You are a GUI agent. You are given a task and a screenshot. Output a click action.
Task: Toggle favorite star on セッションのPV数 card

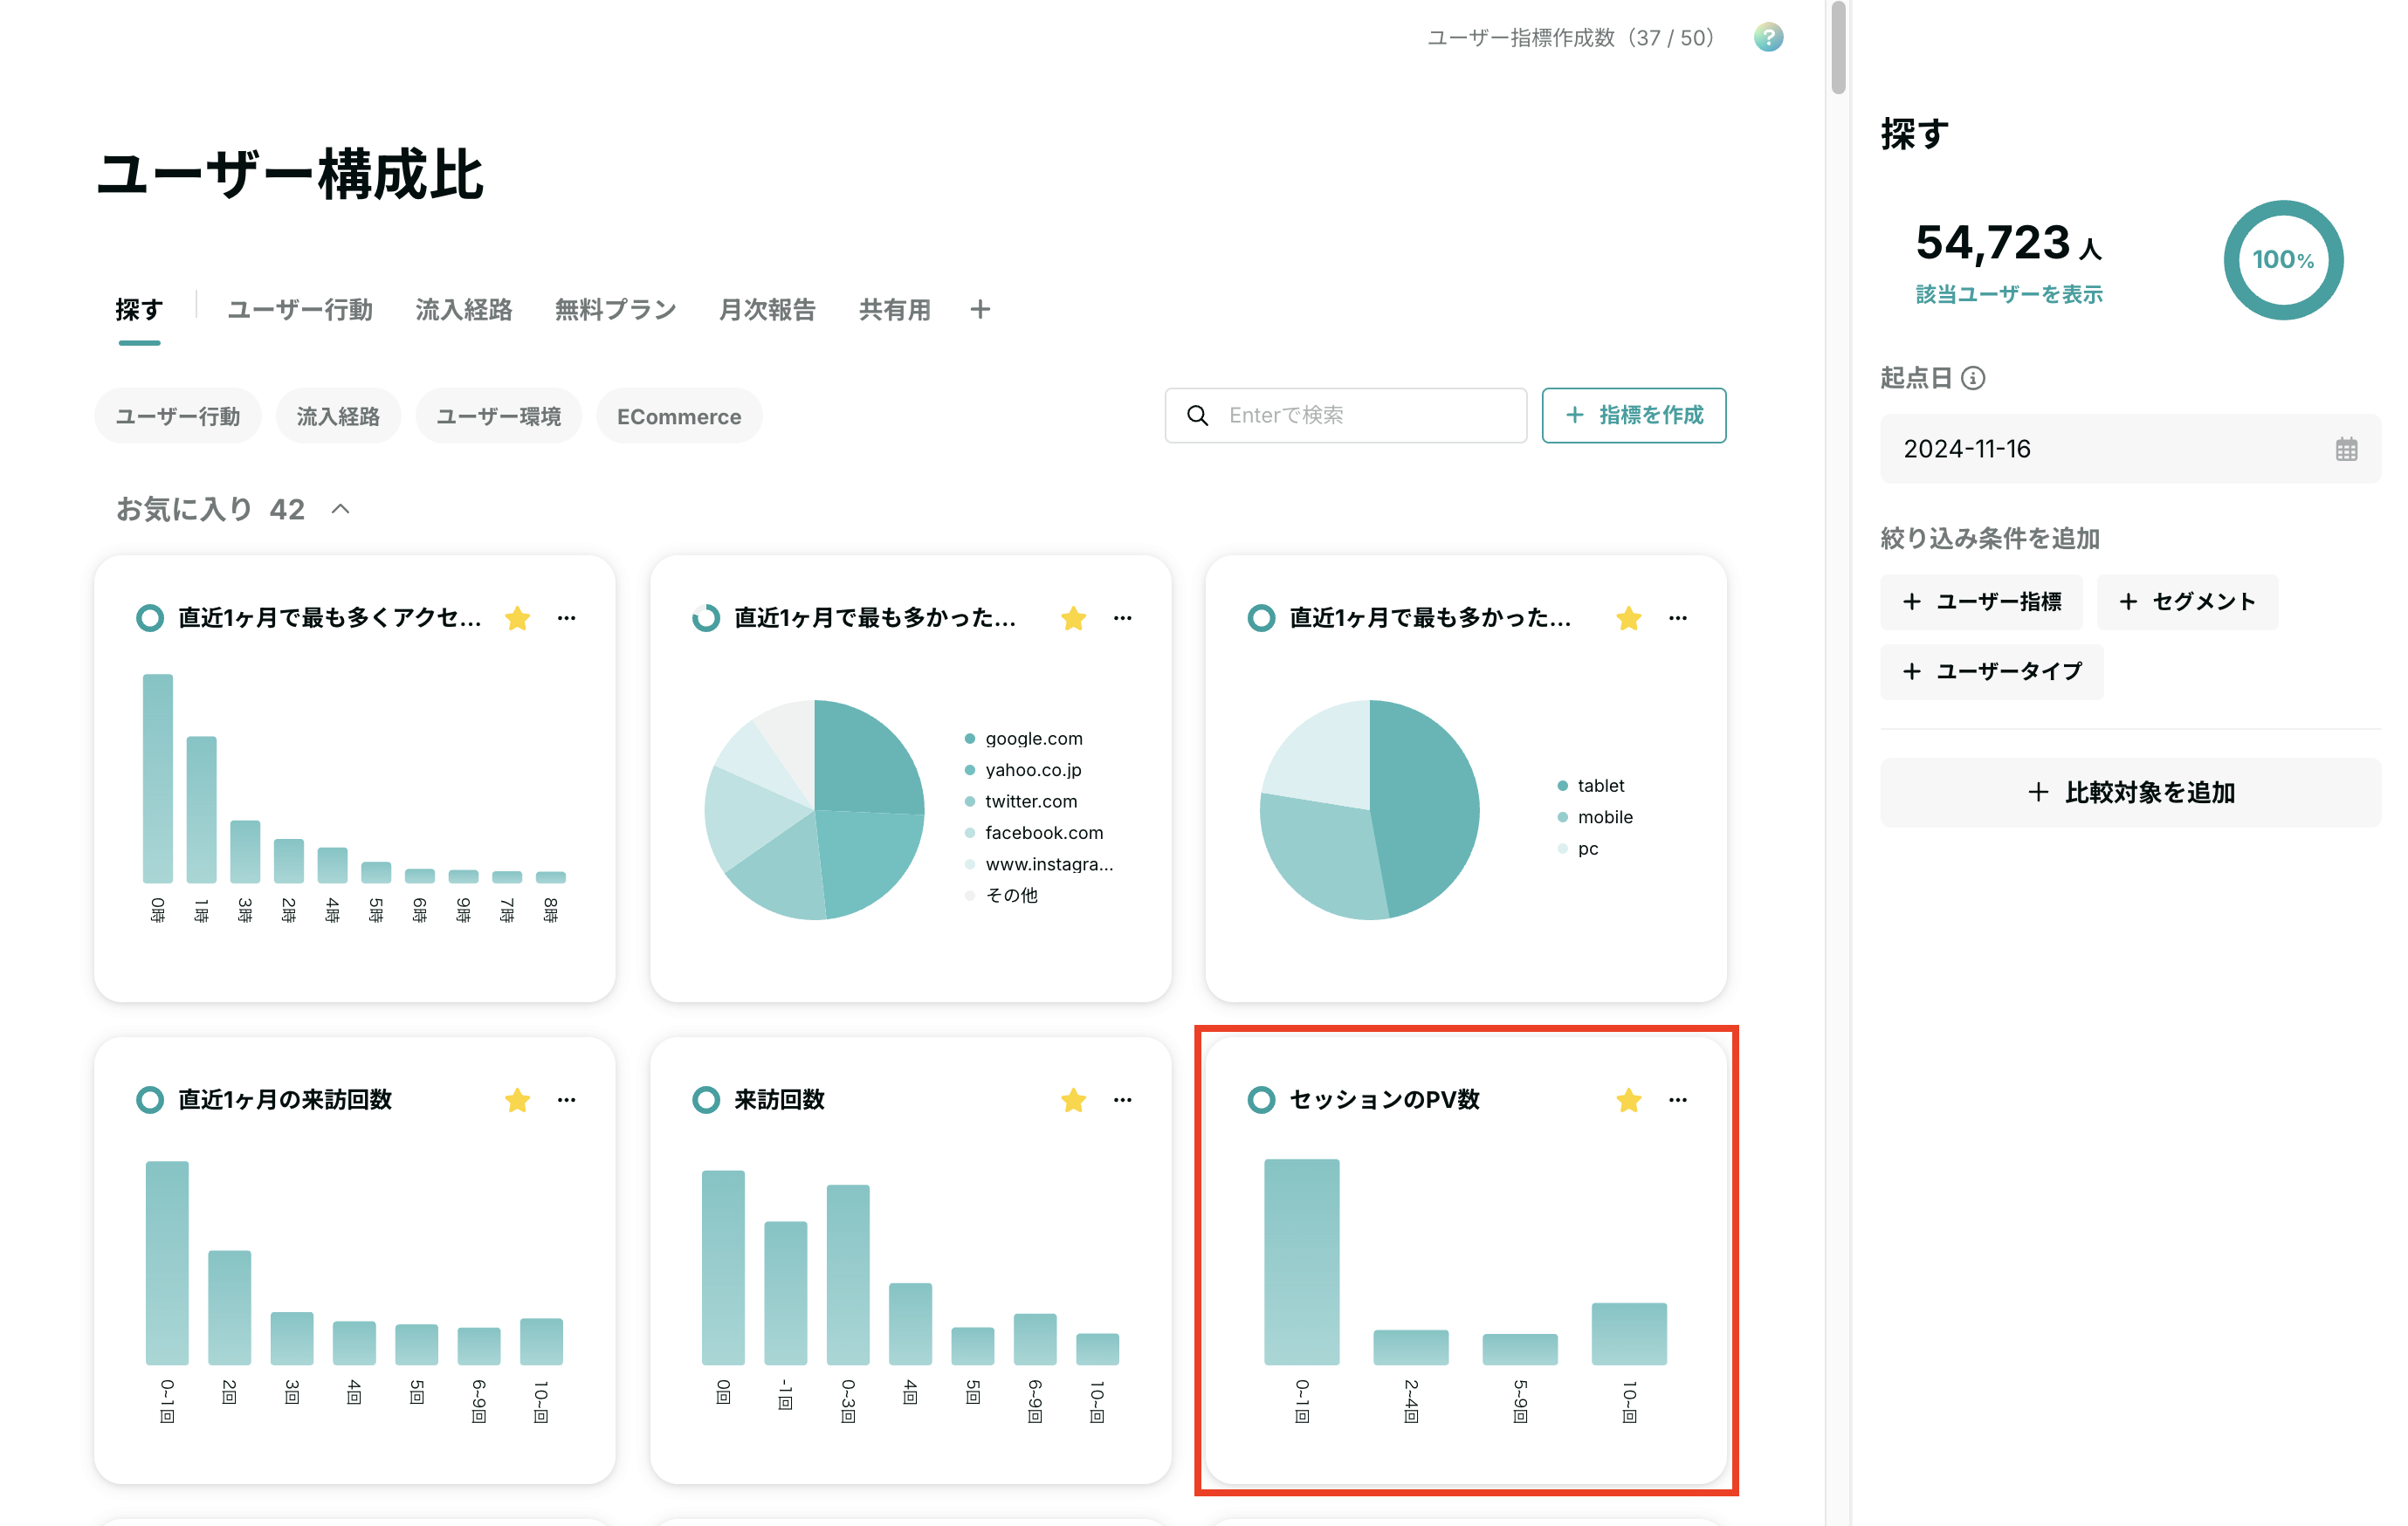point(1628,1100)
